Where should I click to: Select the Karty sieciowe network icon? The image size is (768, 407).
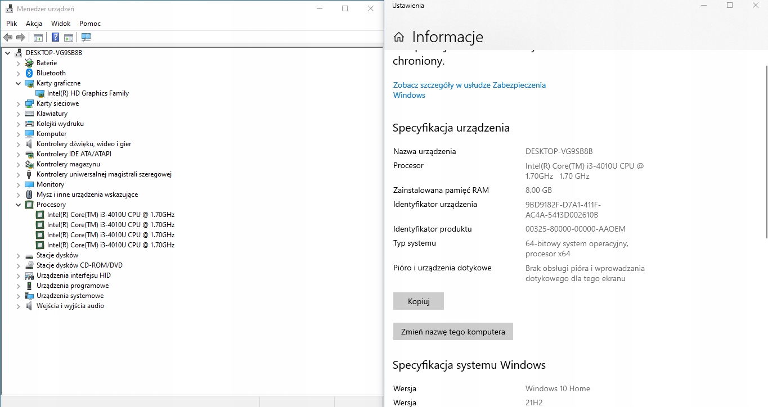29,103
